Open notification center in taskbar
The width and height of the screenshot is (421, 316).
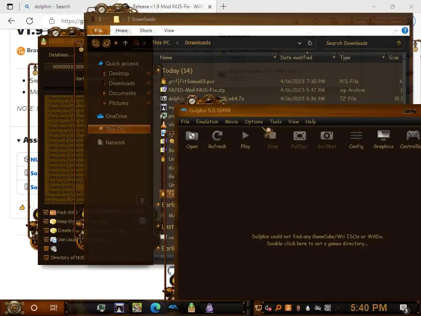tap(404, 308)
